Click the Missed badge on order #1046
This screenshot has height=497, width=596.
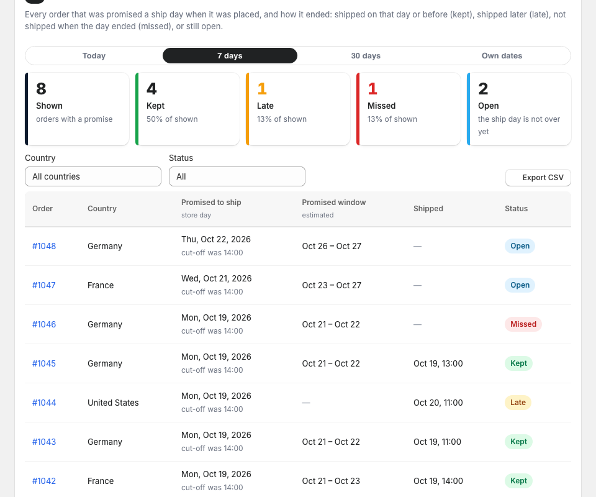pyautogui.click(x=523, y=324)
